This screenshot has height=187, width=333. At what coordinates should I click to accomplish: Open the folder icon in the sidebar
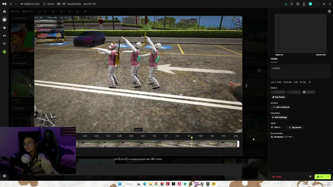pos(4,28)
